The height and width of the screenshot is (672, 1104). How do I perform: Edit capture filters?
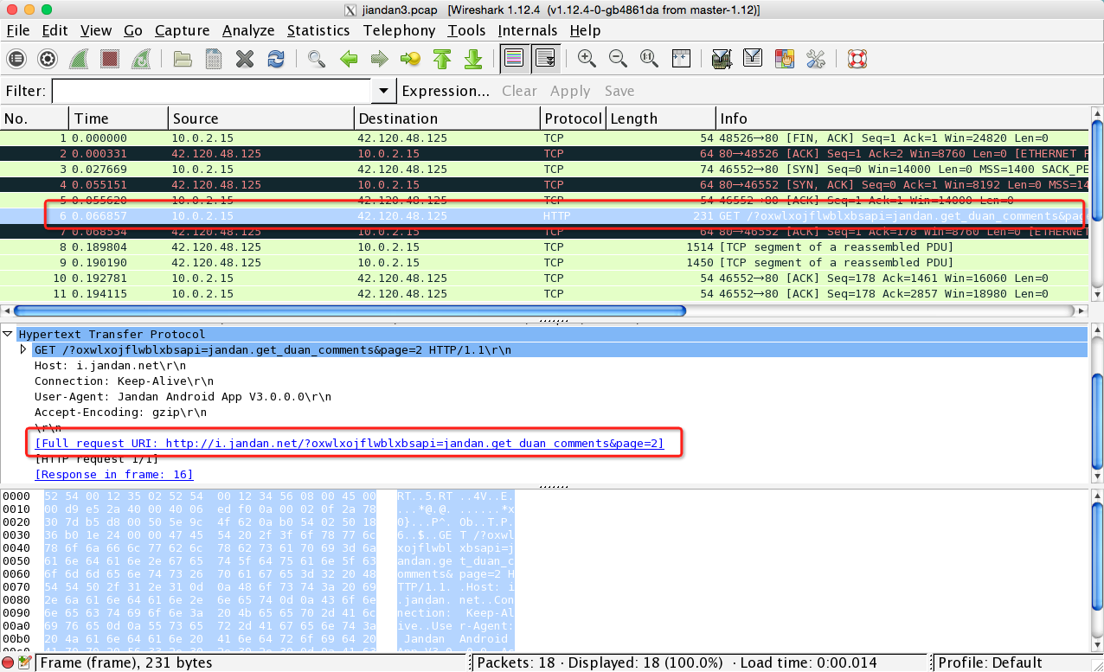(x=722, y=59)
